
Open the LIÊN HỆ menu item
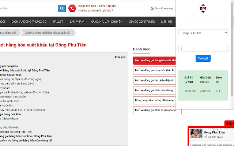click(x=166, y=22)
